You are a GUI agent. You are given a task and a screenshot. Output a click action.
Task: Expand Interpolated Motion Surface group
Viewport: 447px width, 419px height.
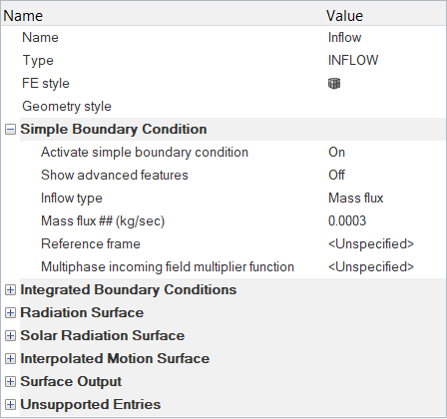[10, 359]
